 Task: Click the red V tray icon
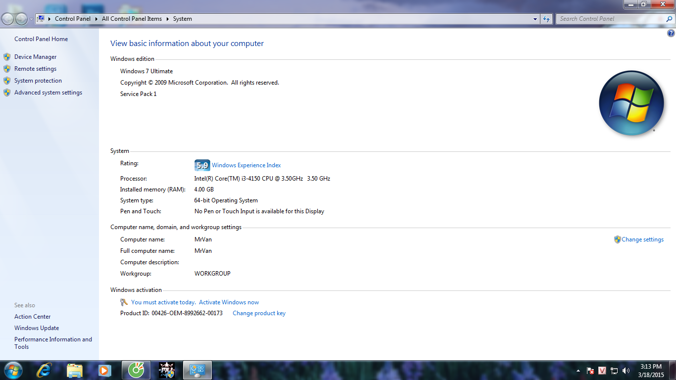click(602, 371)
